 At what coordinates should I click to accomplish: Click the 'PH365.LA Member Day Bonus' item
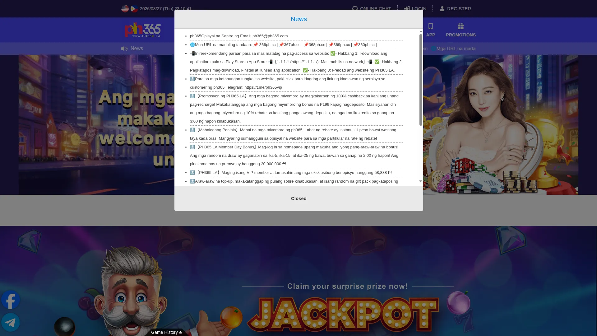click(296, 156)
